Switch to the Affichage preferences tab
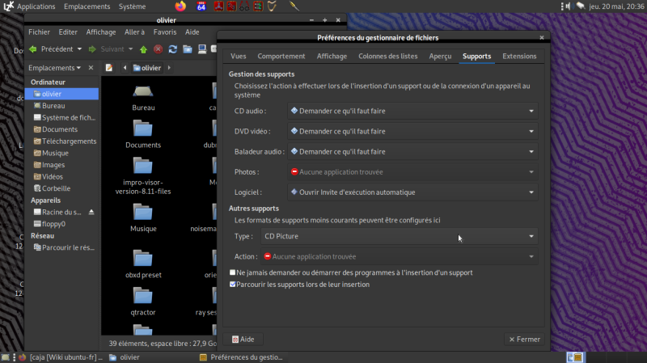This screenshot has width=647, height=363. (x=332, y=56)
